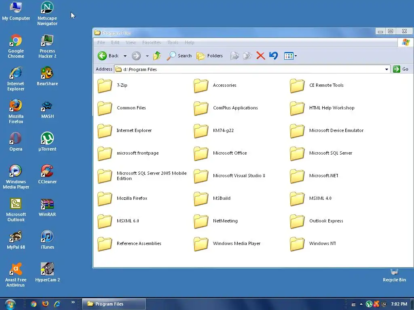Select the Microsoft Visual Studio 8 folder
414x310 pixels.
point(230,176)
